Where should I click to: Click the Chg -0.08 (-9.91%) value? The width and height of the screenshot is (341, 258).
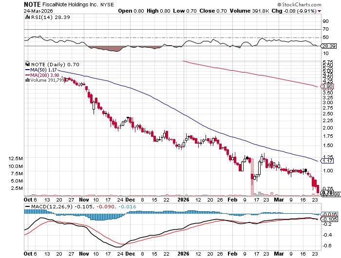click(x=294, y=11)
